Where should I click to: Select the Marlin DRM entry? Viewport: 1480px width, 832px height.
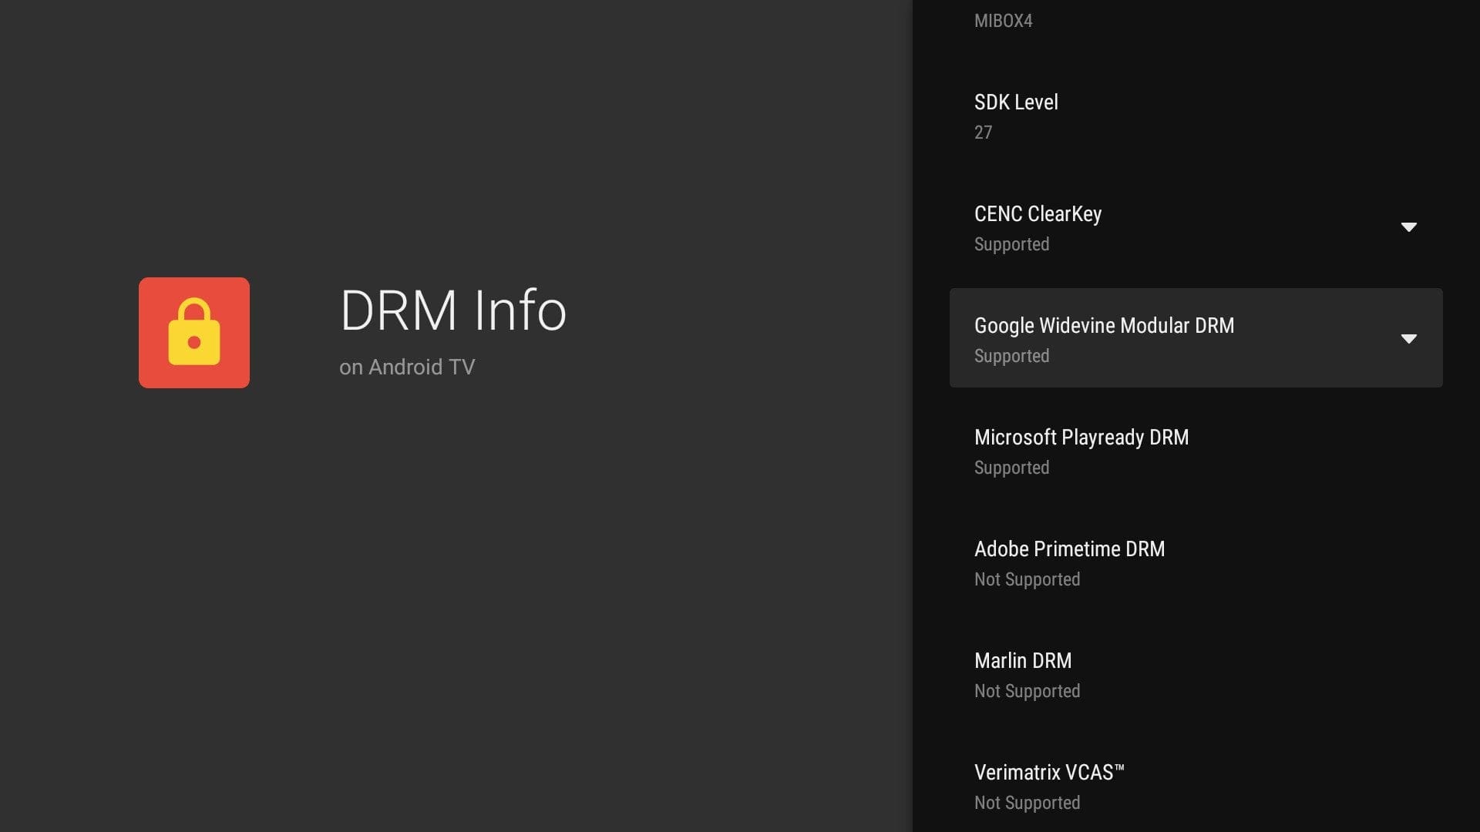tap(1022, 661)
